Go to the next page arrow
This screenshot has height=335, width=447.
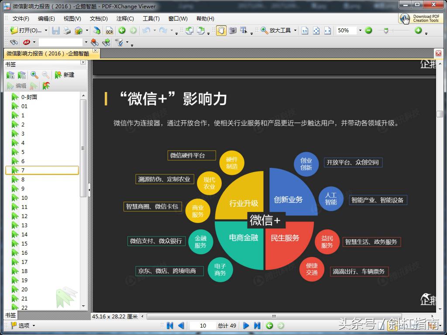[x=246, y=325]
